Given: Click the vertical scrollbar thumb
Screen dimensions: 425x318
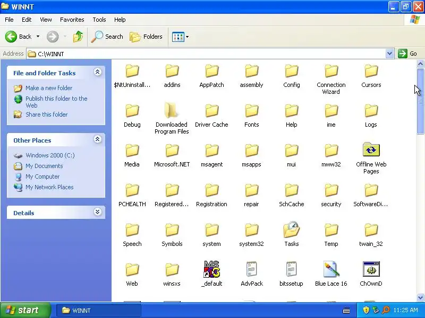Looking at the screenshot, I should tap(420, 101).
